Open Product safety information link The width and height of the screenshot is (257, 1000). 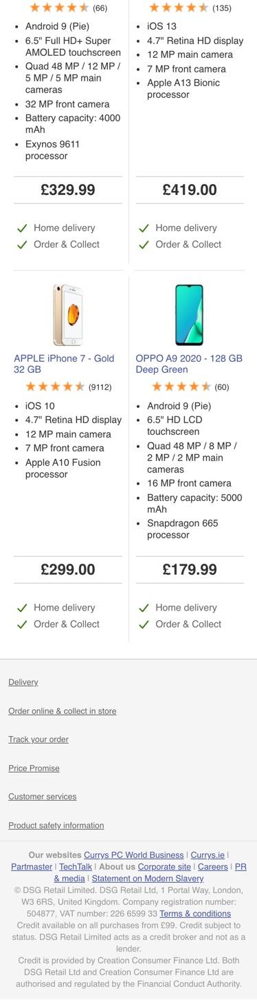click(56, 826)
